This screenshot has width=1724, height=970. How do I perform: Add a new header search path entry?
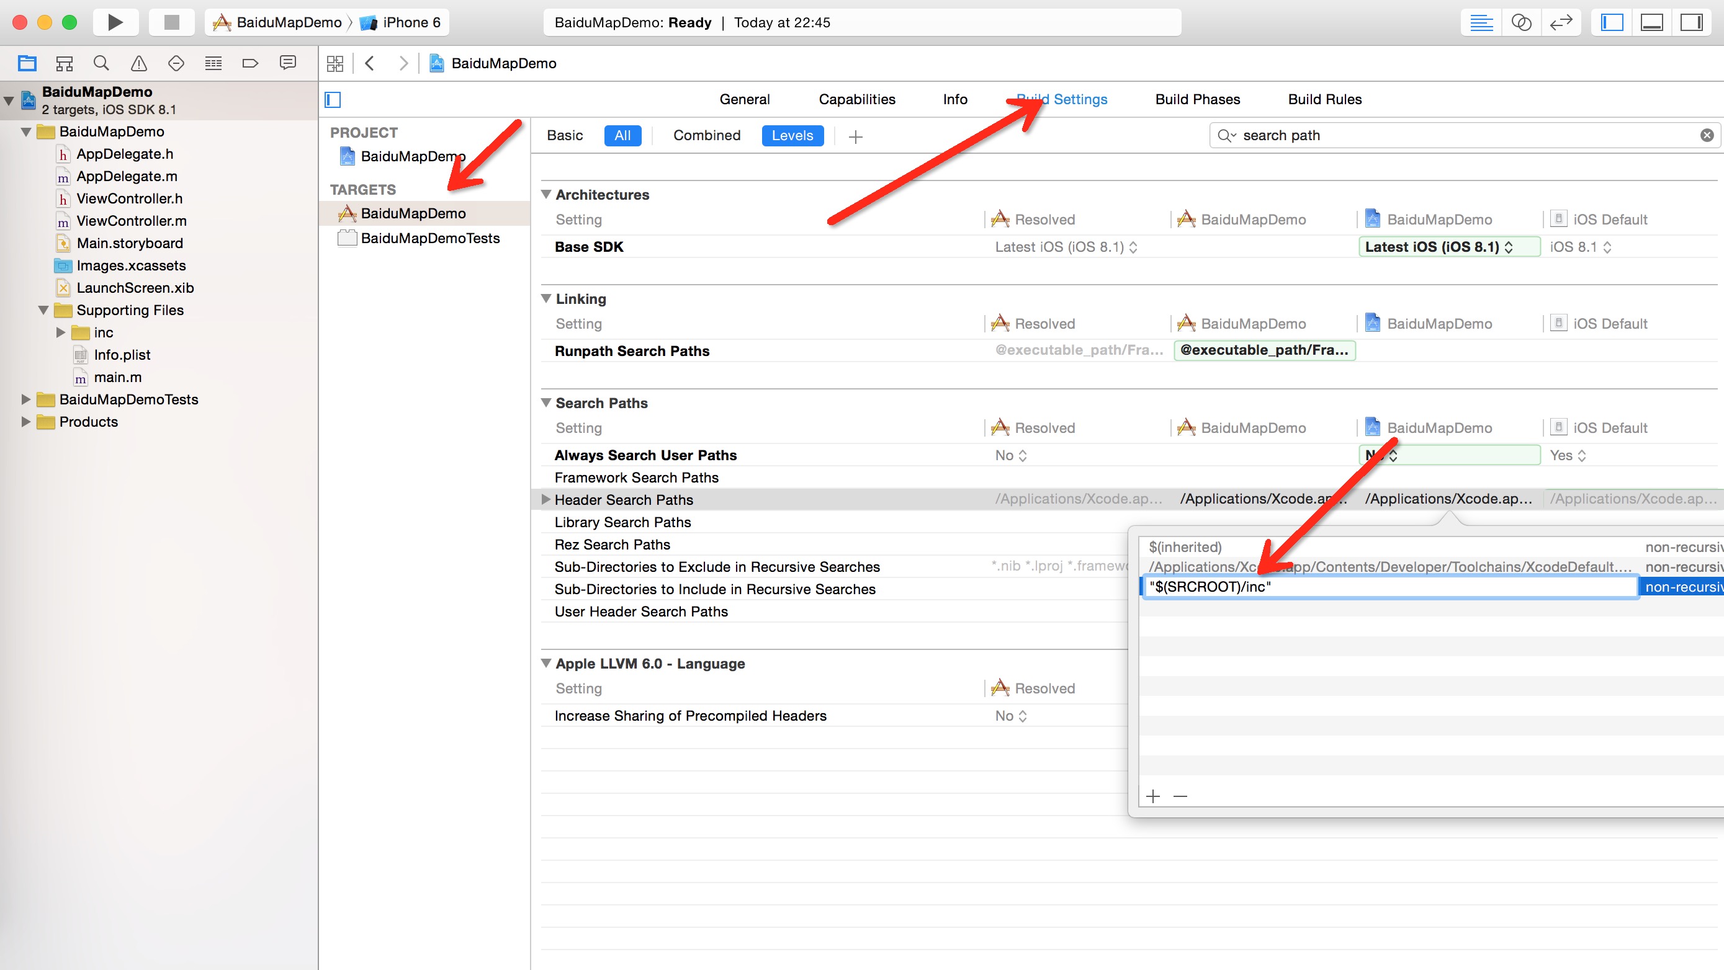pos(1152,797)
